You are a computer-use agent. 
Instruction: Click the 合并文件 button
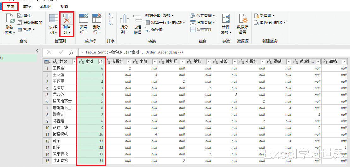(201, 29)
